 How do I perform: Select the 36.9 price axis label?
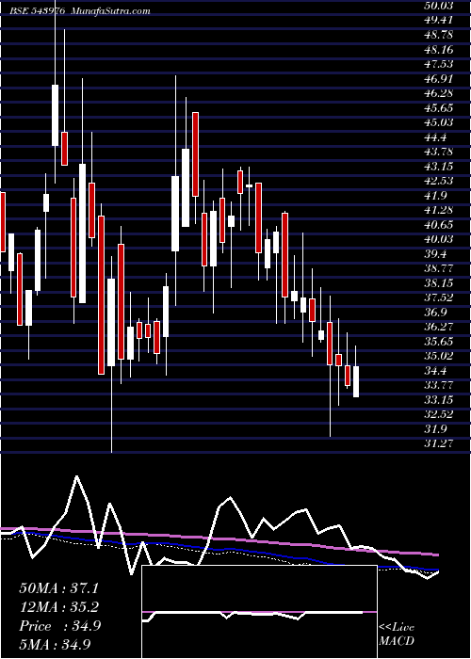pos(435,313)
